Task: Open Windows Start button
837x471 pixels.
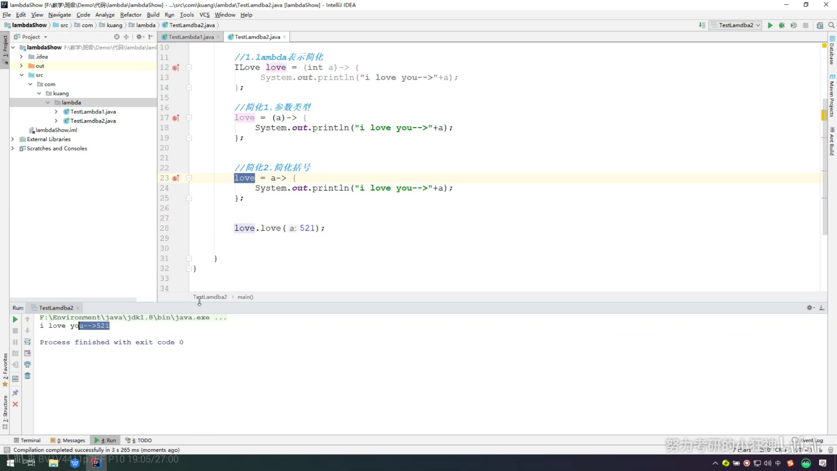Action: tap(10, 463)
